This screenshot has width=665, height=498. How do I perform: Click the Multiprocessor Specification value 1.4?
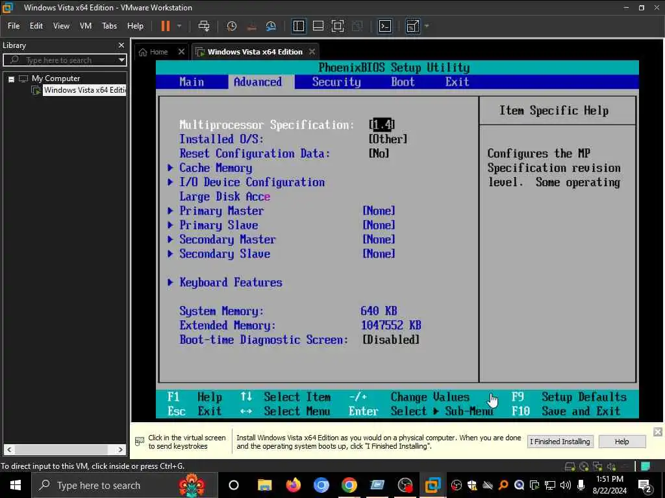point(382,124)
